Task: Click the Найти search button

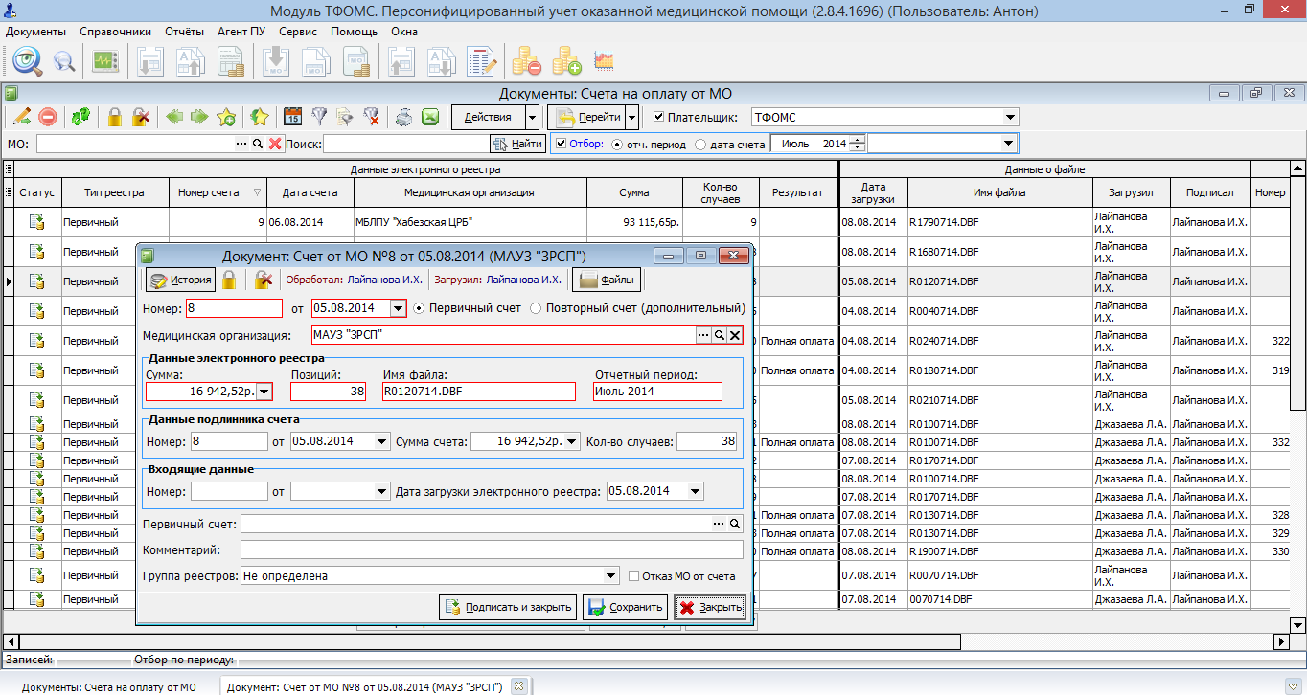Action: pyautogui.click(x=518, y=144)
